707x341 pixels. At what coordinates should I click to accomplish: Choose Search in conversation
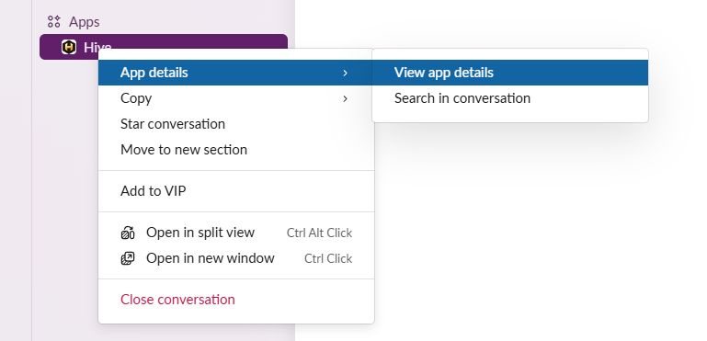(x=510, y=98)
